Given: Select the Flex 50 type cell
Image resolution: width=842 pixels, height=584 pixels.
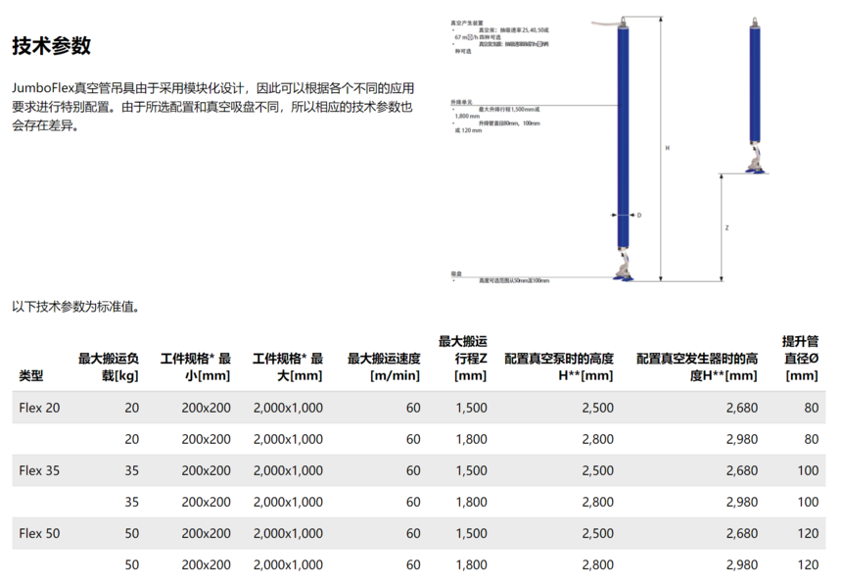Looking at the screenshot, I should [x=39, y=533].
